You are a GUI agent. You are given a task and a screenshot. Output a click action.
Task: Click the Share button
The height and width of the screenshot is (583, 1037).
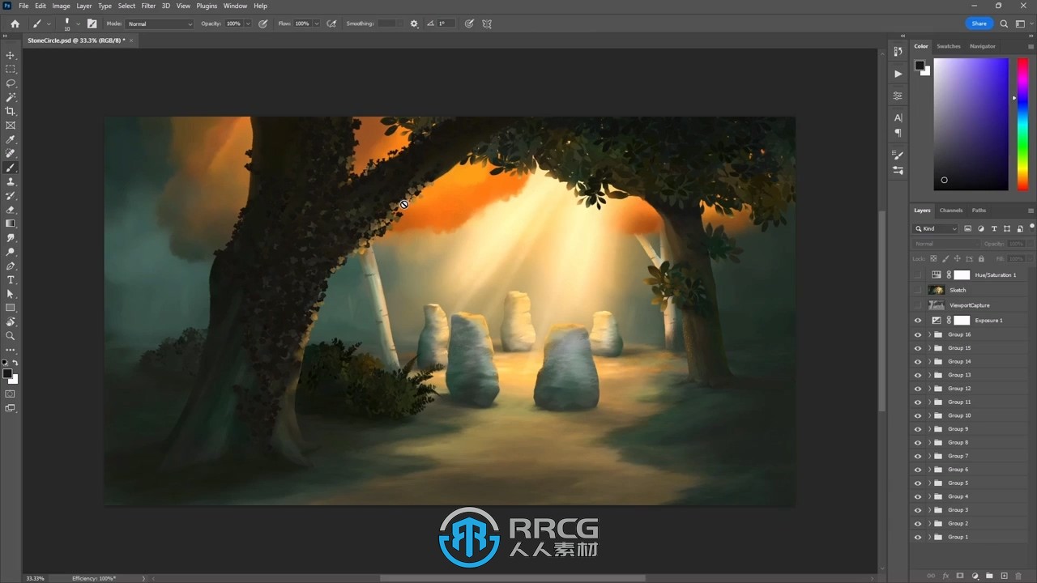click(979, 23)
